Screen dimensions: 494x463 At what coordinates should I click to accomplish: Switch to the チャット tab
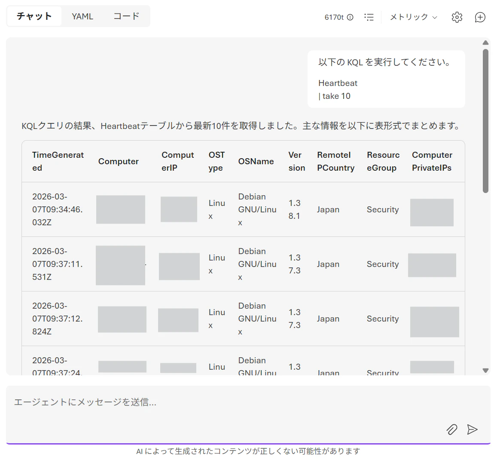[34, 16]
